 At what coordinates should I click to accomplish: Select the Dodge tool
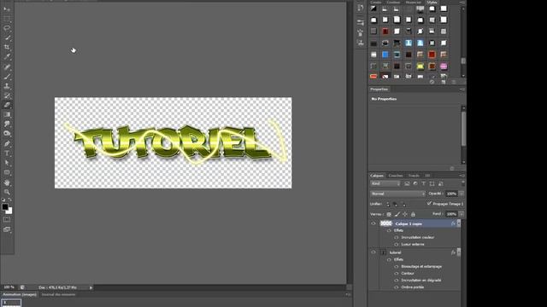(x=7, y=133)
